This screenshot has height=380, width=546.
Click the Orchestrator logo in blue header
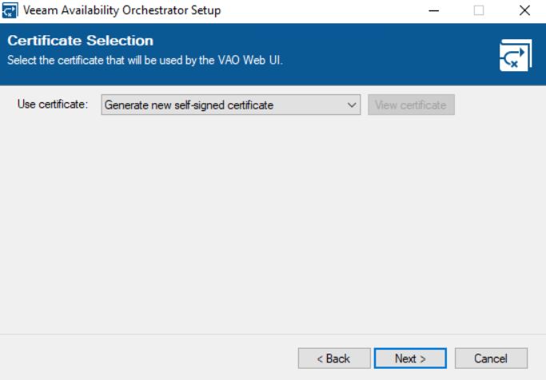[516, 55]
